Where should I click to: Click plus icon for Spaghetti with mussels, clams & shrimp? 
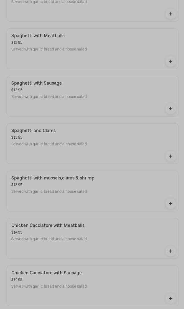click(171, 204)
